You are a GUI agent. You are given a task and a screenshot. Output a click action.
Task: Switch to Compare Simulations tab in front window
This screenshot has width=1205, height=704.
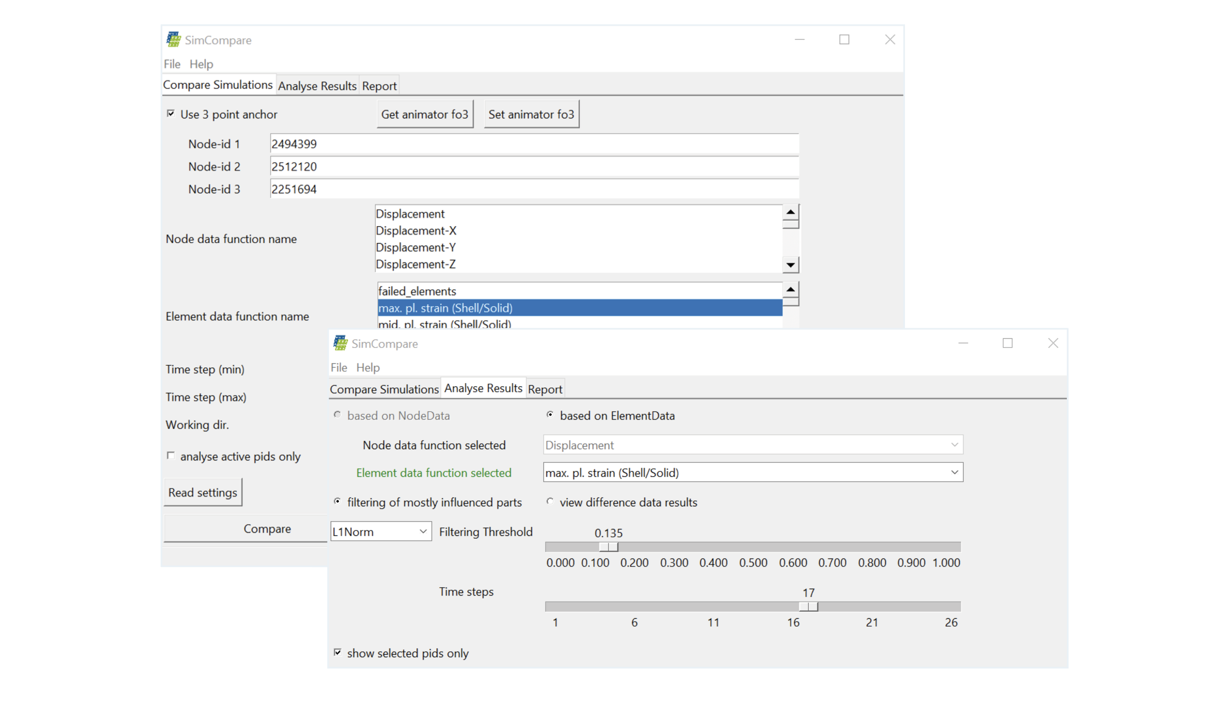pos(384,389)
